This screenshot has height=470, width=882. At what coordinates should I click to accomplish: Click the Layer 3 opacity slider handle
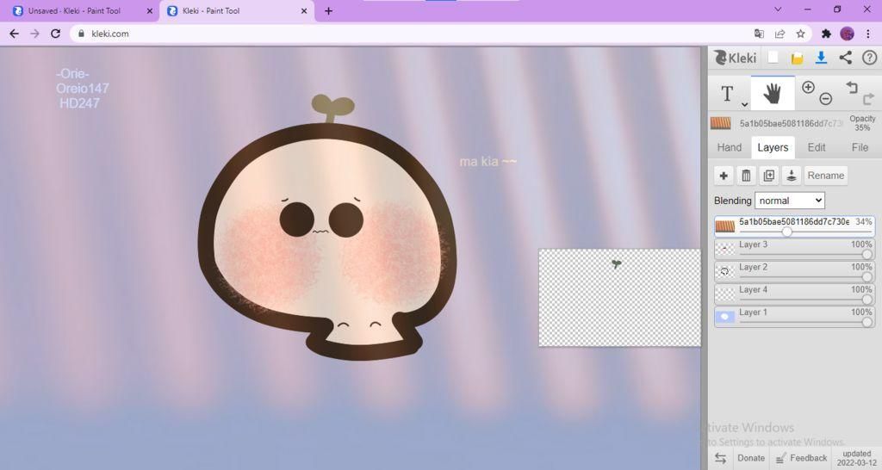pyautogui.click(x=866, y=254)
